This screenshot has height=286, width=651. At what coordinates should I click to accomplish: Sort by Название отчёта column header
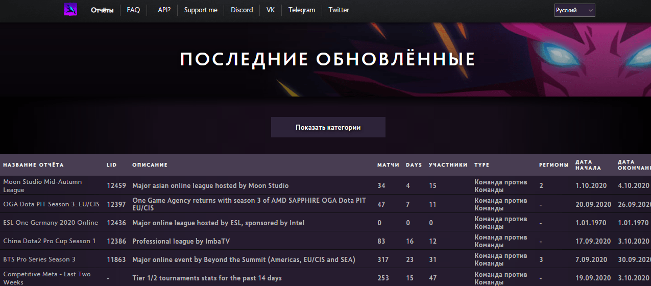coord(33,165)
